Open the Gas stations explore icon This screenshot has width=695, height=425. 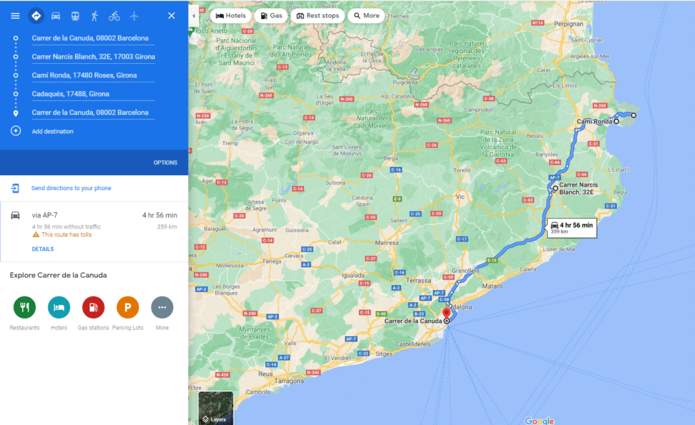(x=93, y=308)
